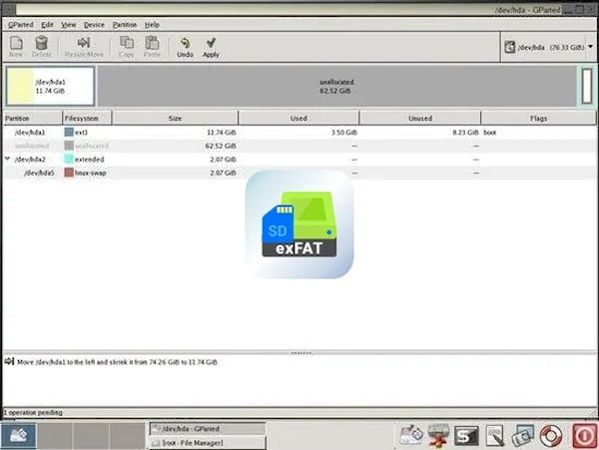
Task: Collapse the /dev/hda2 extended partition
Action: tap(7, 159)
